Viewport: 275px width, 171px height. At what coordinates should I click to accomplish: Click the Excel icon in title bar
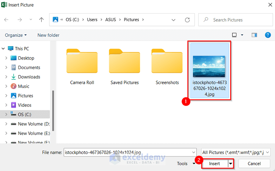tap(4, 5)
